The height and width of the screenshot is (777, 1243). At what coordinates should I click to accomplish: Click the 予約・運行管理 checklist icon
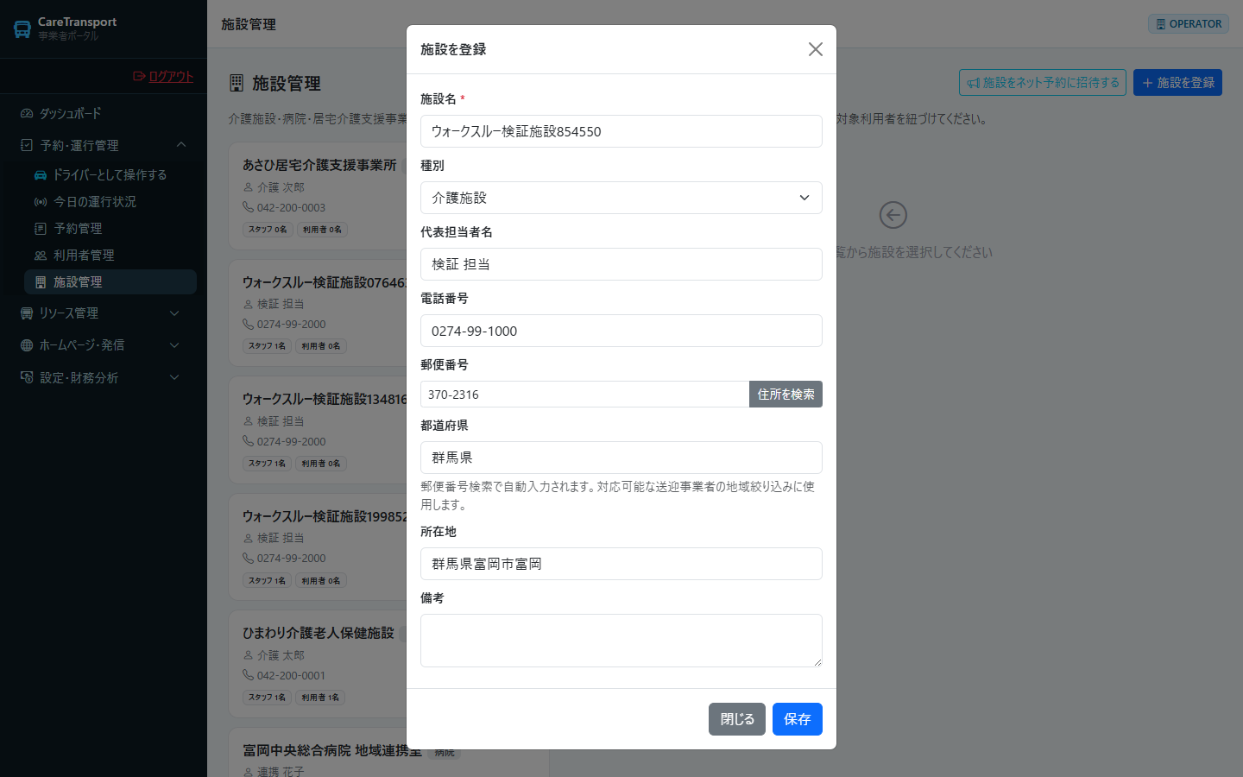tap(27, 145)
